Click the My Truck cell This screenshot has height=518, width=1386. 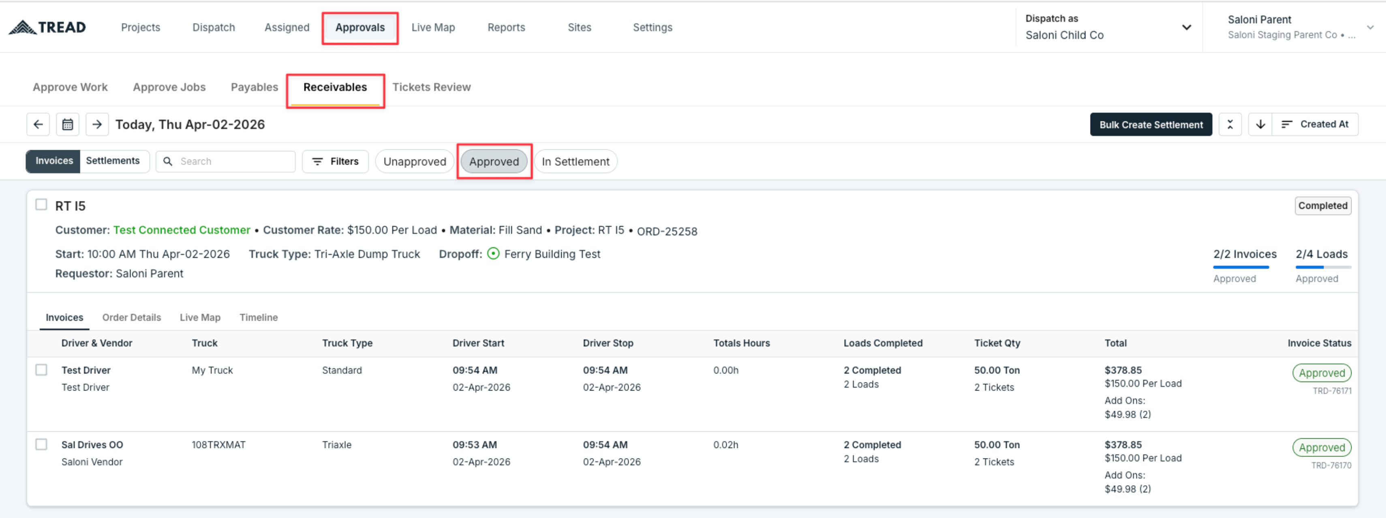pyautogui.click(x=212, y=370)
